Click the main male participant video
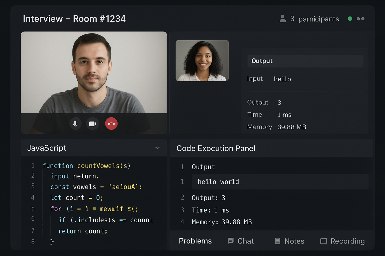385x256 pixels. pos(94,72)
